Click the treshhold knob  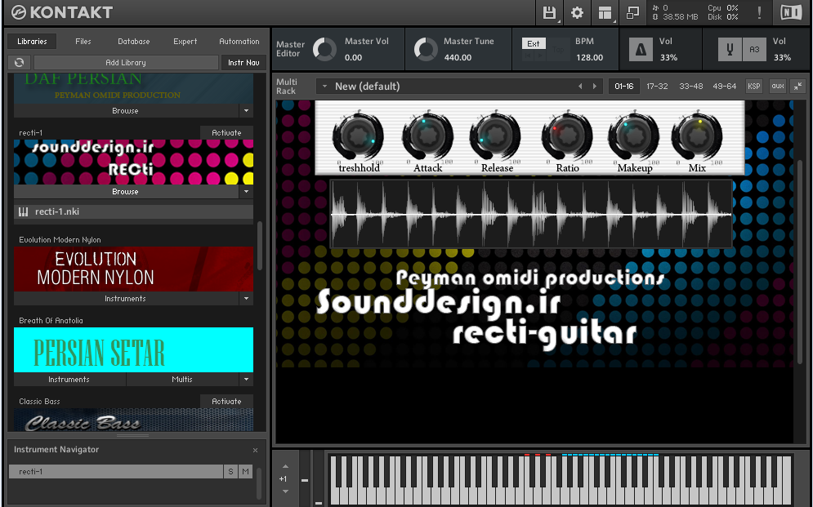point(358,136)
